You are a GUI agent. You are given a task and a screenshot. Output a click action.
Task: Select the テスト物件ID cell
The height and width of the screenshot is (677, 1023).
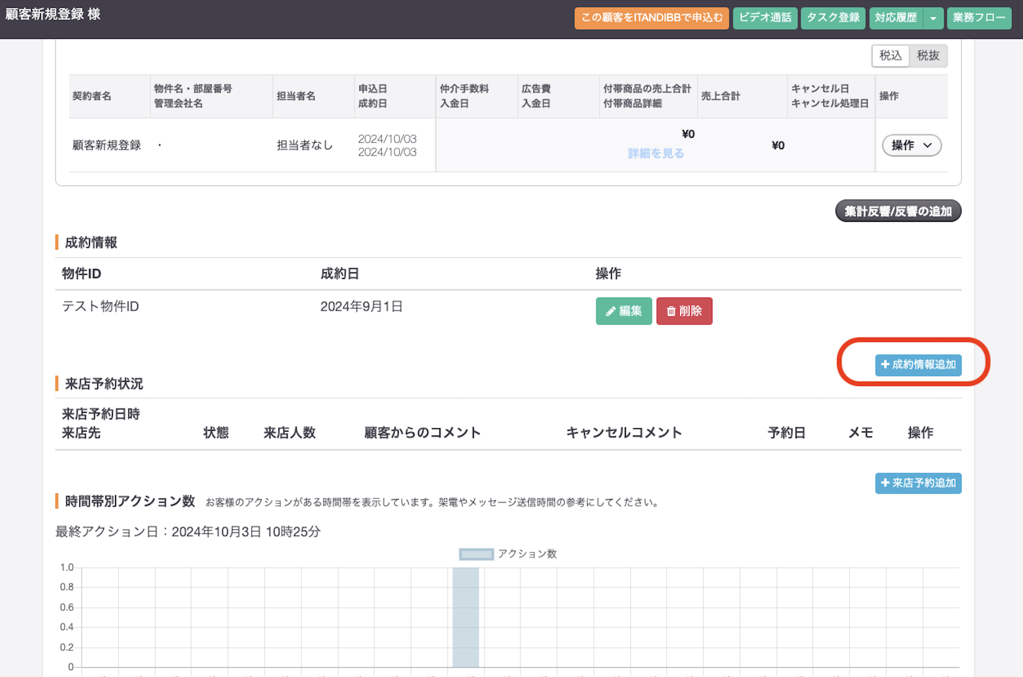[100, 307]
